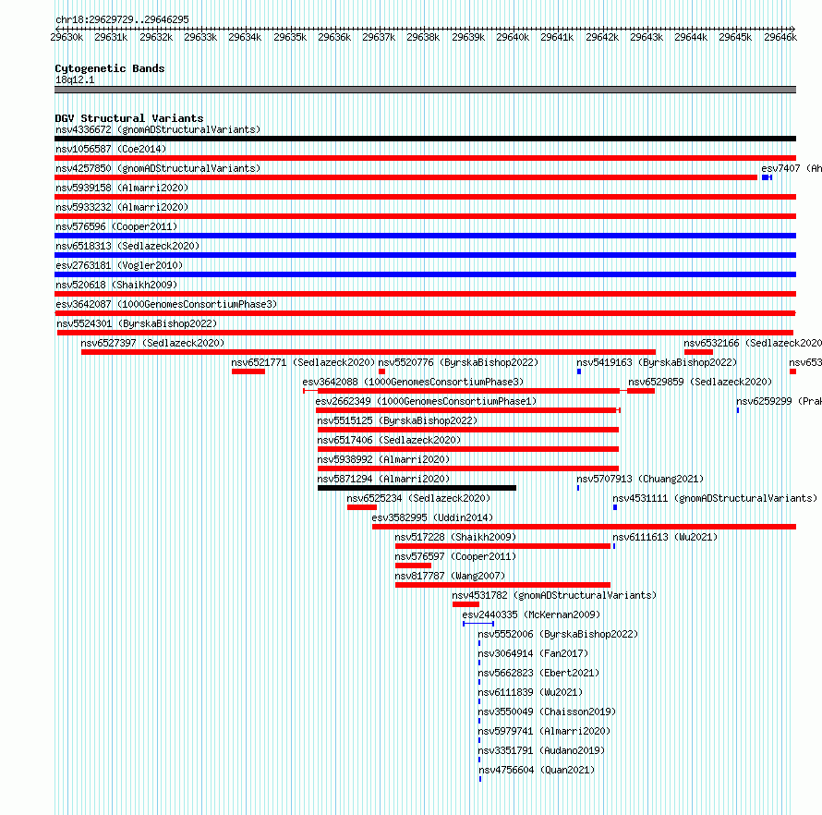Click the 29630k ruler tick label

pos(66,37)
